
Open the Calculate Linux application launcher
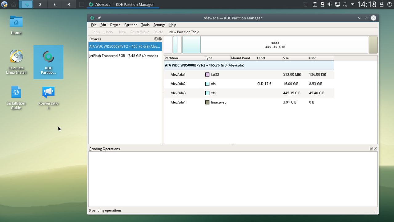click(x=4, y=4)
